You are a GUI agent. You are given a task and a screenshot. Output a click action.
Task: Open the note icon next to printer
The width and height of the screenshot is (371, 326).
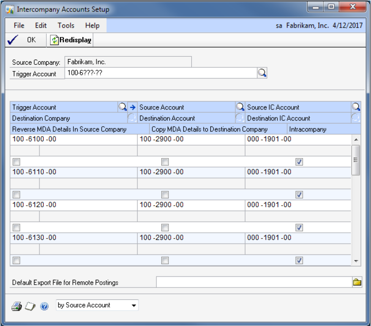click(30, 306)
